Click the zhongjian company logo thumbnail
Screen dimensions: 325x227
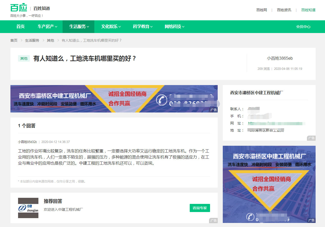[28, 208]
